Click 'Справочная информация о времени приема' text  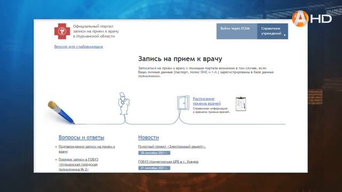[x=212, y=110]
